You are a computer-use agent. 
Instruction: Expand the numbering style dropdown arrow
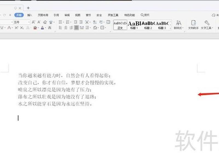coord(71,22)
